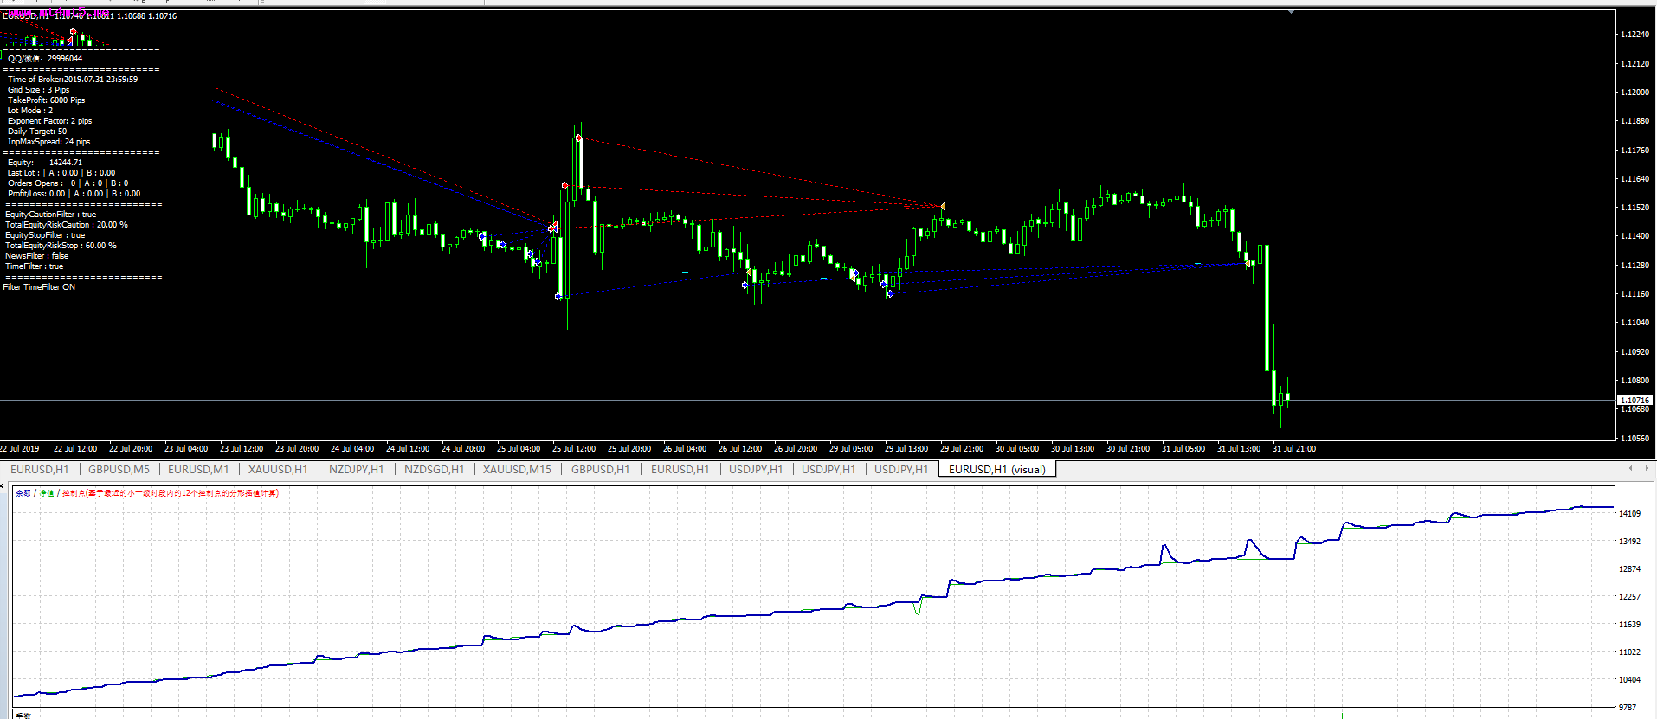The height and width of the screenshot is (719, 1657).
Task: Click the 1.12240 price scale label
Action: [1634, 35]
